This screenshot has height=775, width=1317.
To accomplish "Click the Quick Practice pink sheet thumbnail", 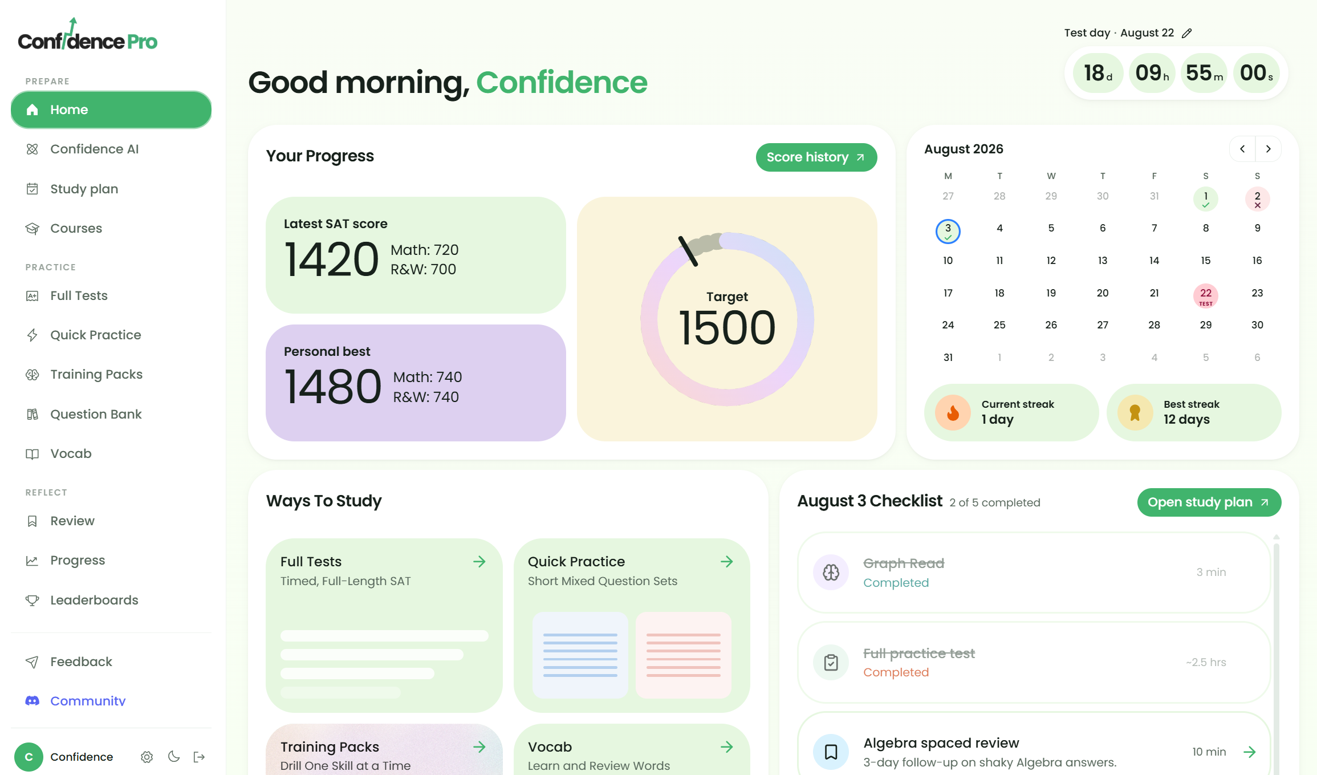I will (684, 655).
